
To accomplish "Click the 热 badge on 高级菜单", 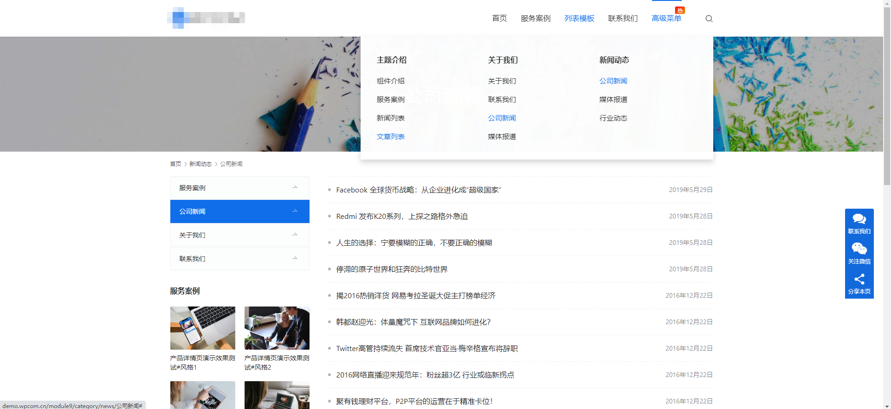I will [x=680, y=10].
